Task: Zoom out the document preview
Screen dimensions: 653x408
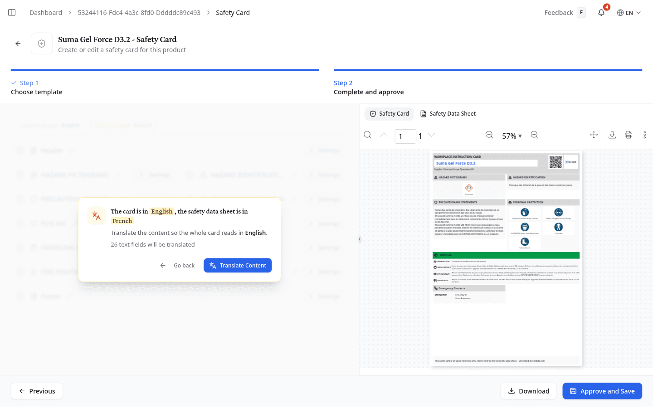Action: [489, 135]
